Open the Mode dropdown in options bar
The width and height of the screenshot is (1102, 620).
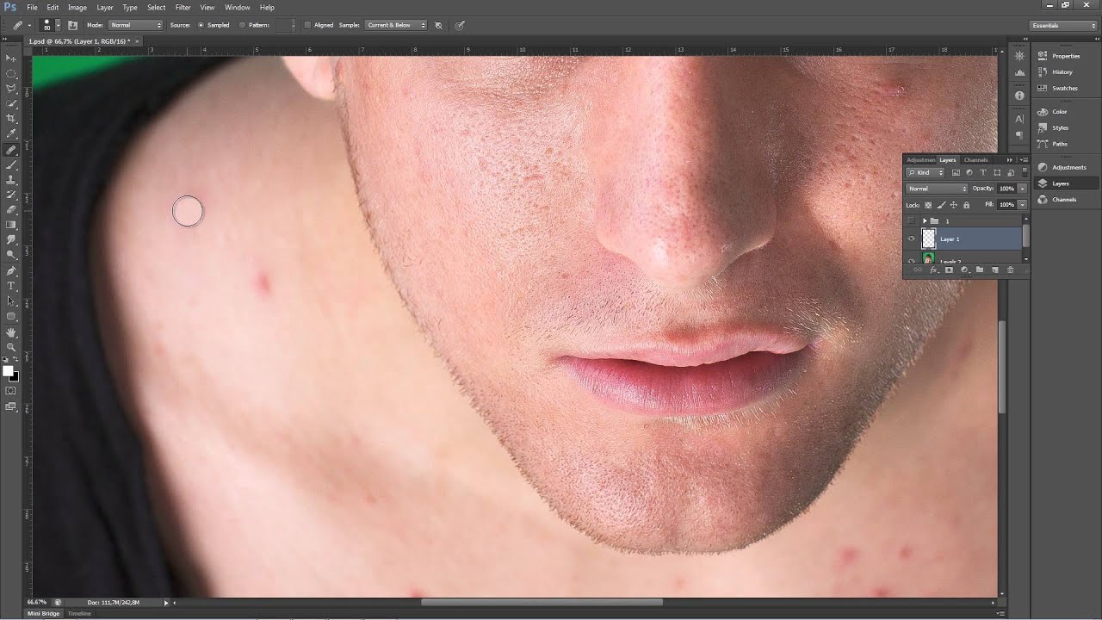[x=135, y=25]
